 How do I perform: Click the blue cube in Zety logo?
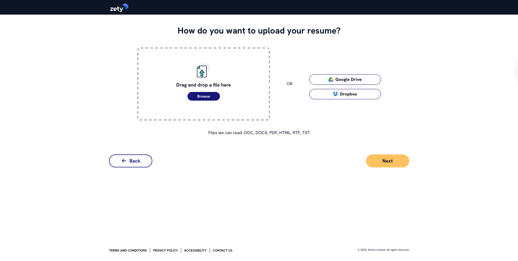[126, 6]
